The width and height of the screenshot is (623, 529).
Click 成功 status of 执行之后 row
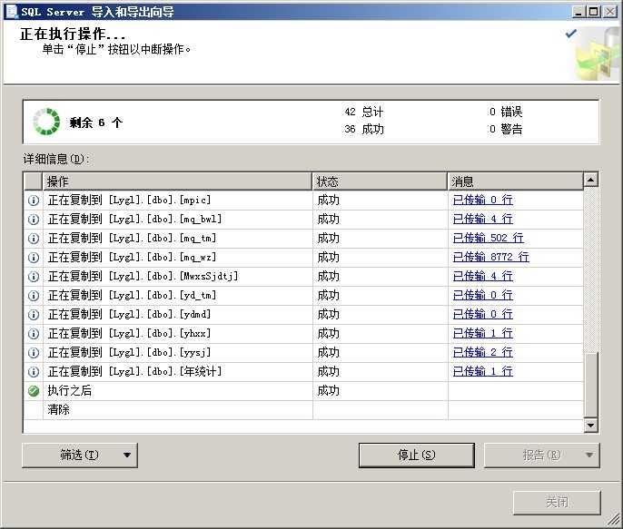click(328, 391)
